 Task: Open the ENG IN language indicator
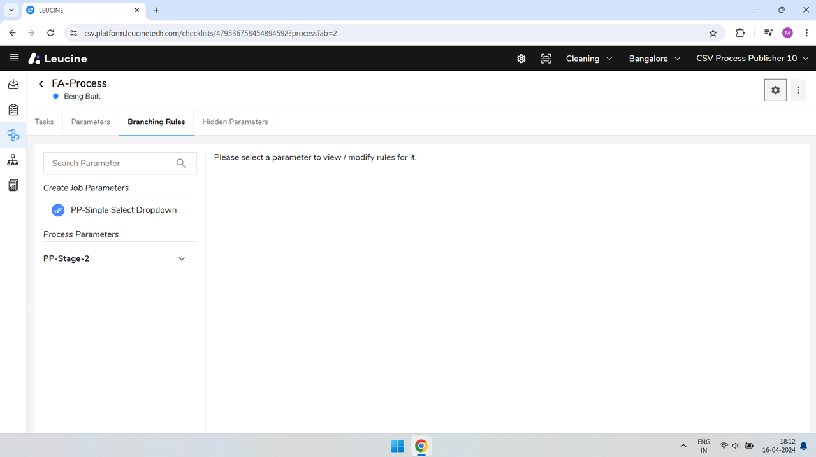tap(704, 446)
